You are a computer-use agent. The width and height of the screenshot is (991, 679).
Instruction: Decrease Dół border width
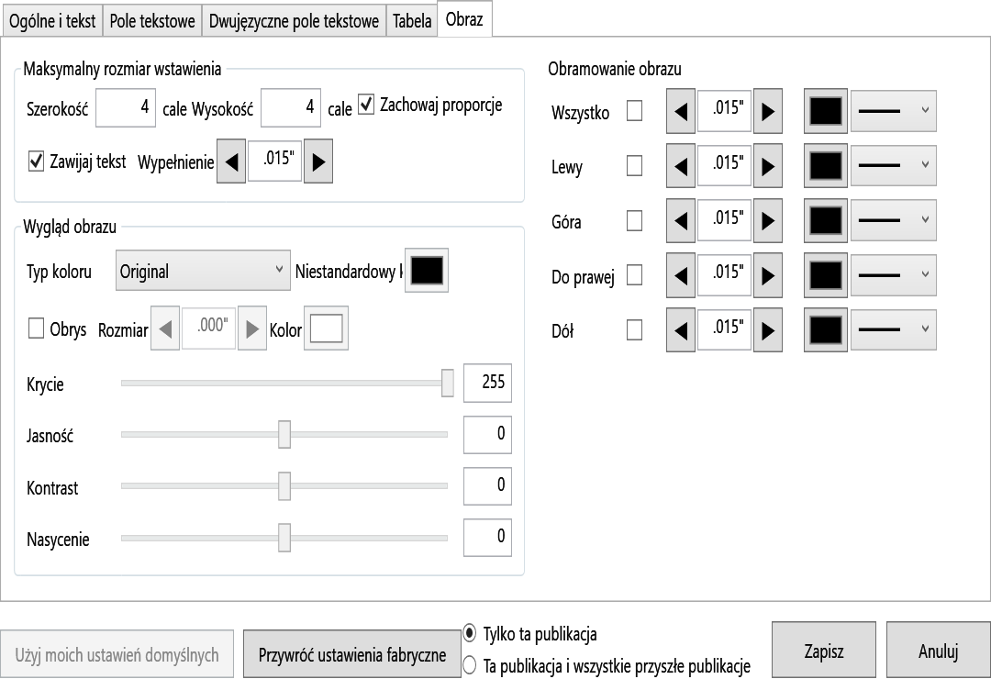click(x=681, y=330)
